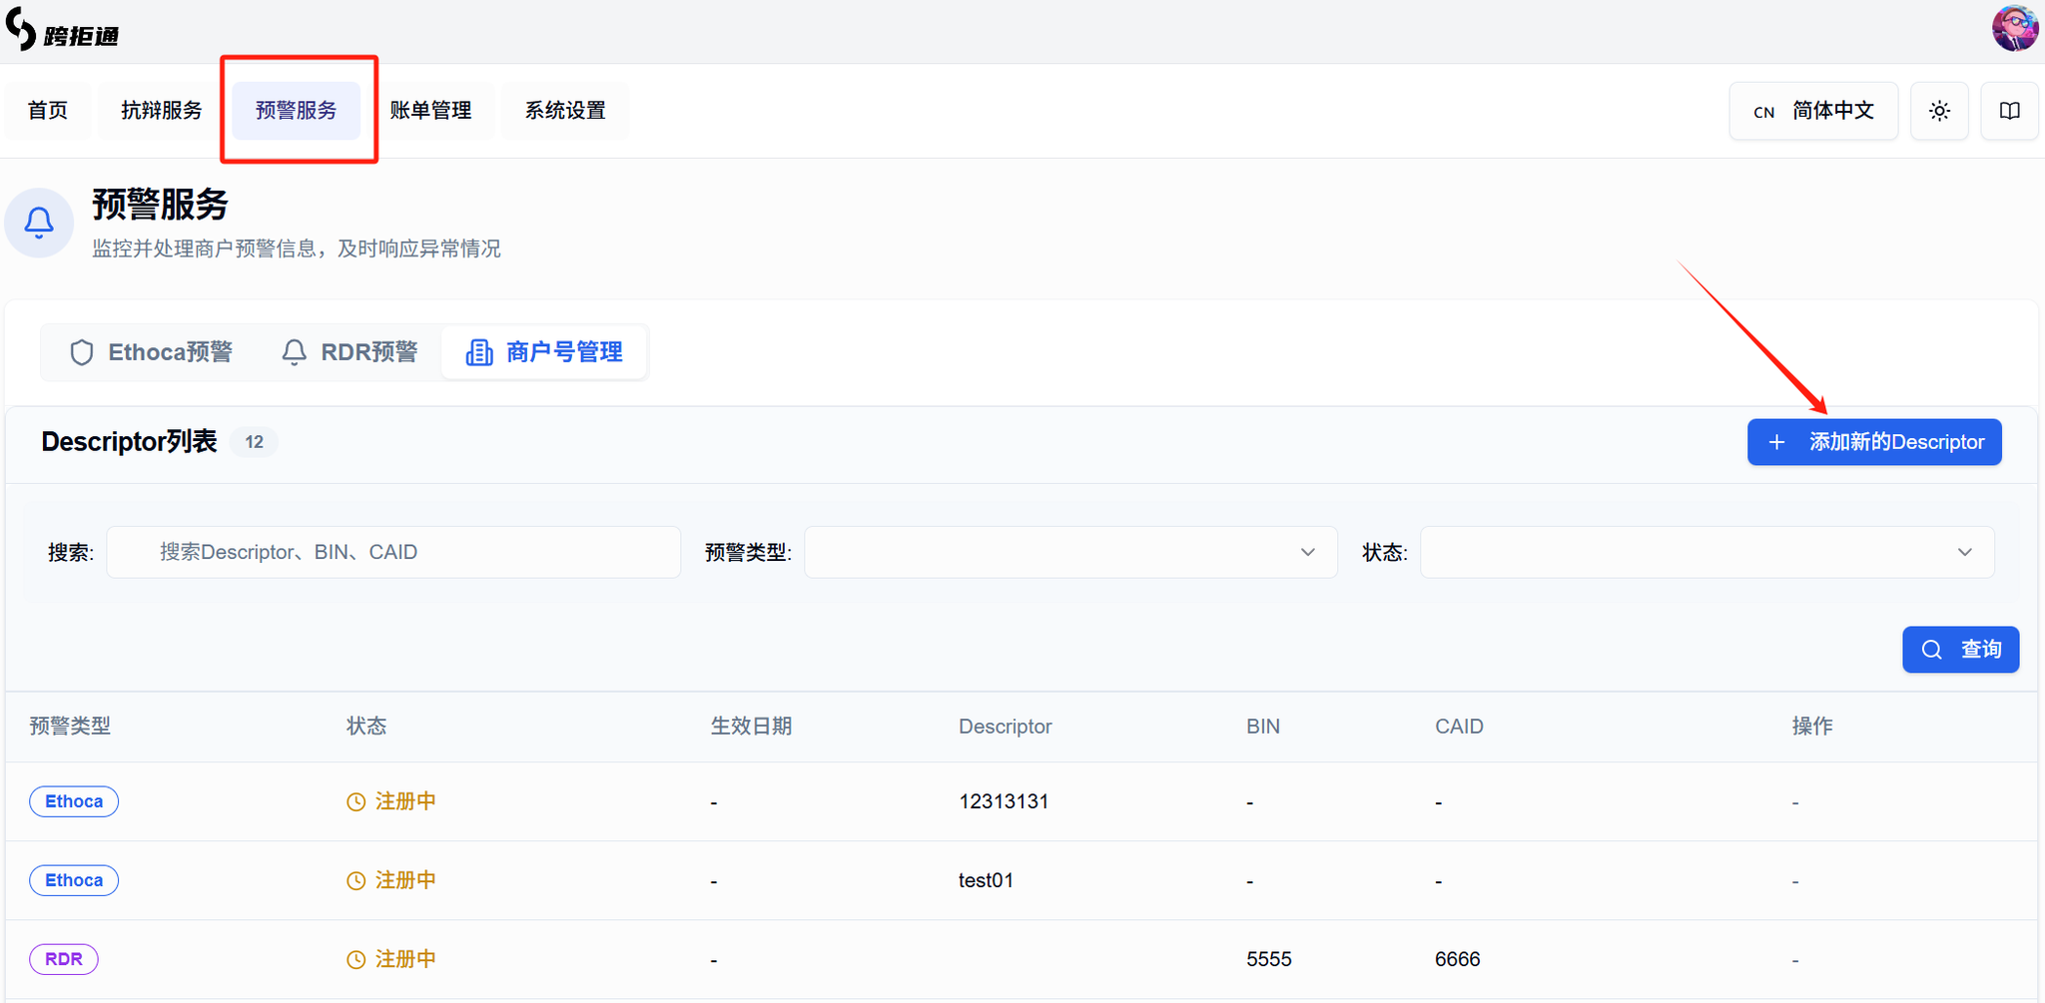Click the RDR tag in the 5555 row
This screenshot has height=1003, width=2045.
64,959
